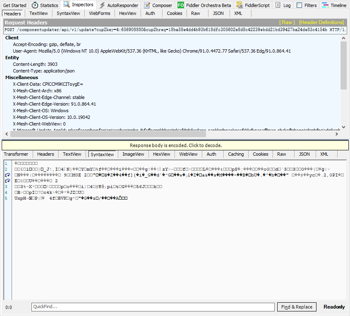
Task: Open the response HexView tab
Action: pyautogui.click(x=162, y=154)
